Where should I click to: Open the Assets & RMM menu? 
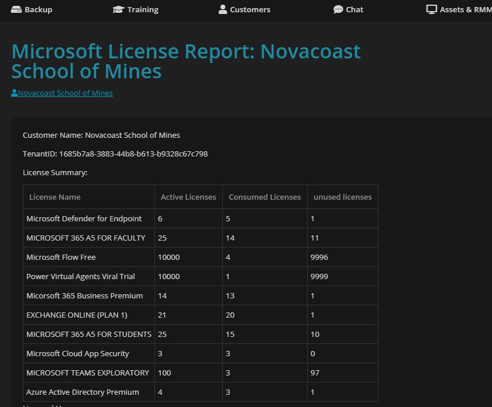466,9
